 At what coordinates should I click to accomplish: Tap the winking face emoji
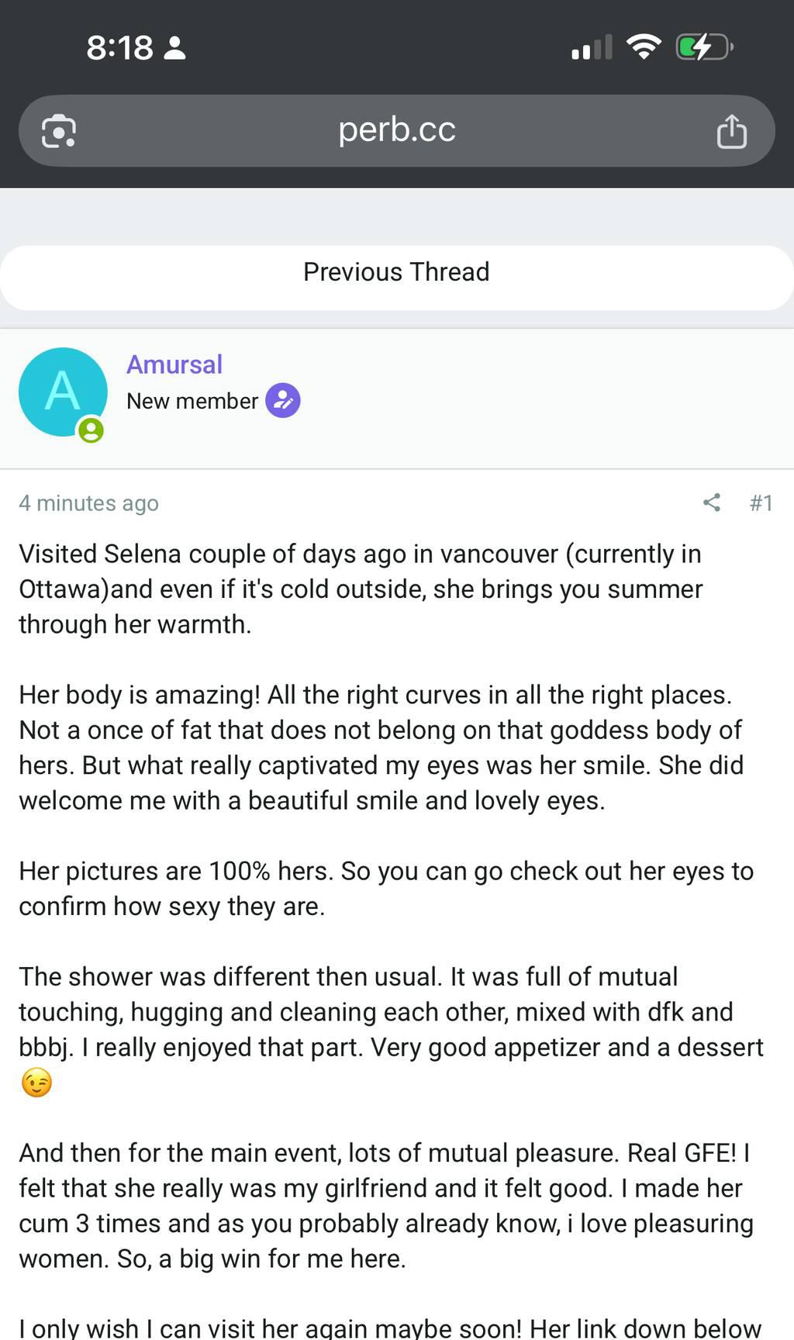pyautogui.click(x=36, y=1083)
